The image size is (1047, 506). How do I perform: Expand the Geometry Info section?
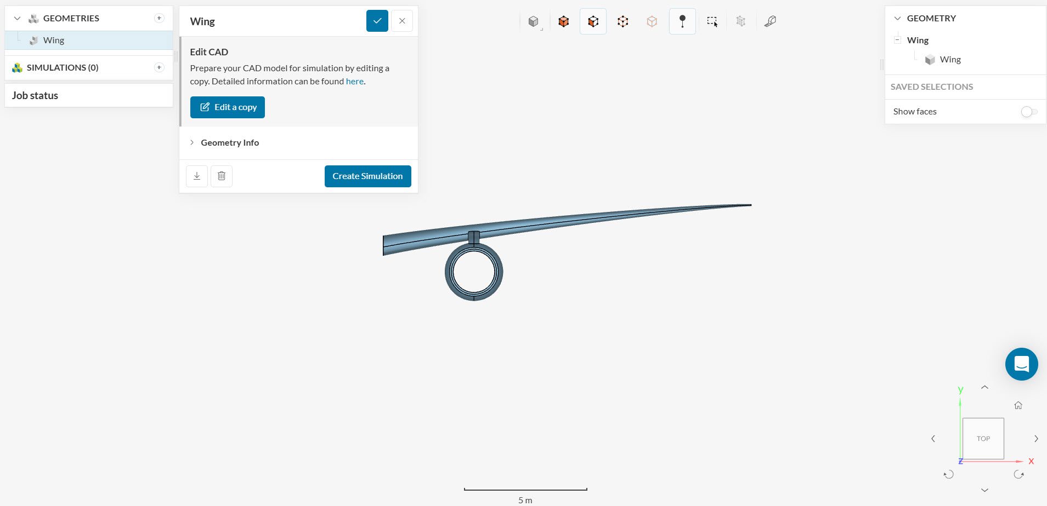coord(192,142)
